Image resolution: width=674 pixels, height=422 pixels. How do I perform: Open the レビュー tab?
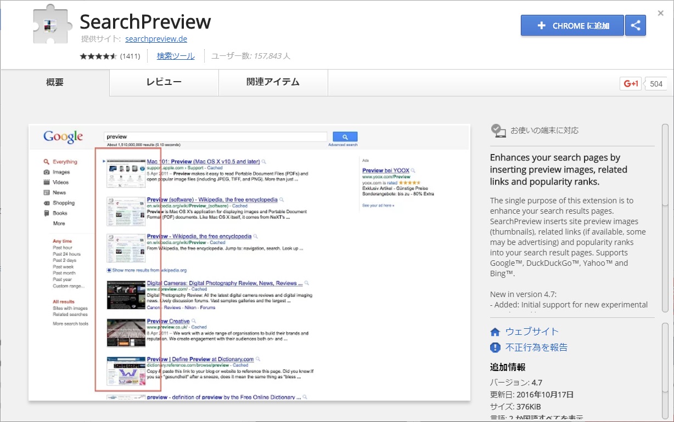click(x=164, y=82)
